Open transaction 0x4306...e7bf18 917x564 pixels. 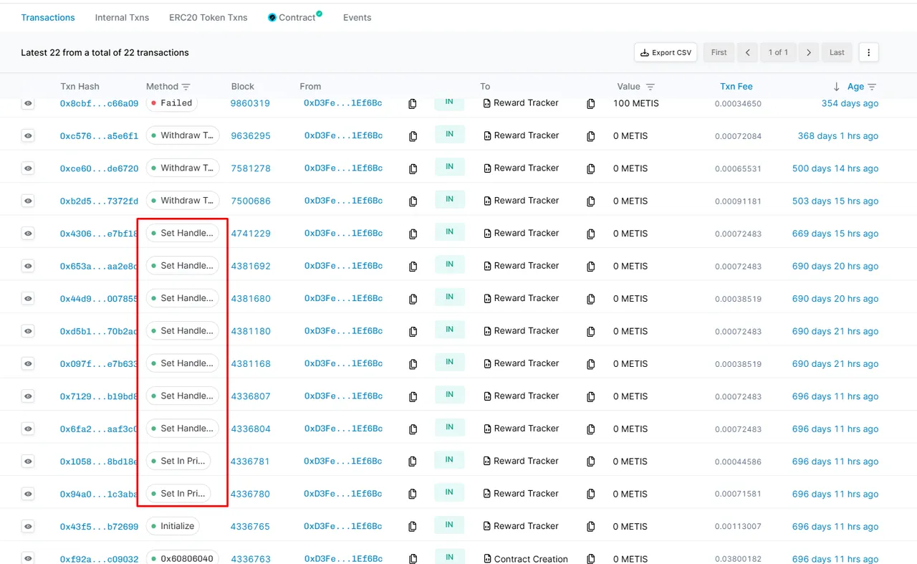click(99, 234)
